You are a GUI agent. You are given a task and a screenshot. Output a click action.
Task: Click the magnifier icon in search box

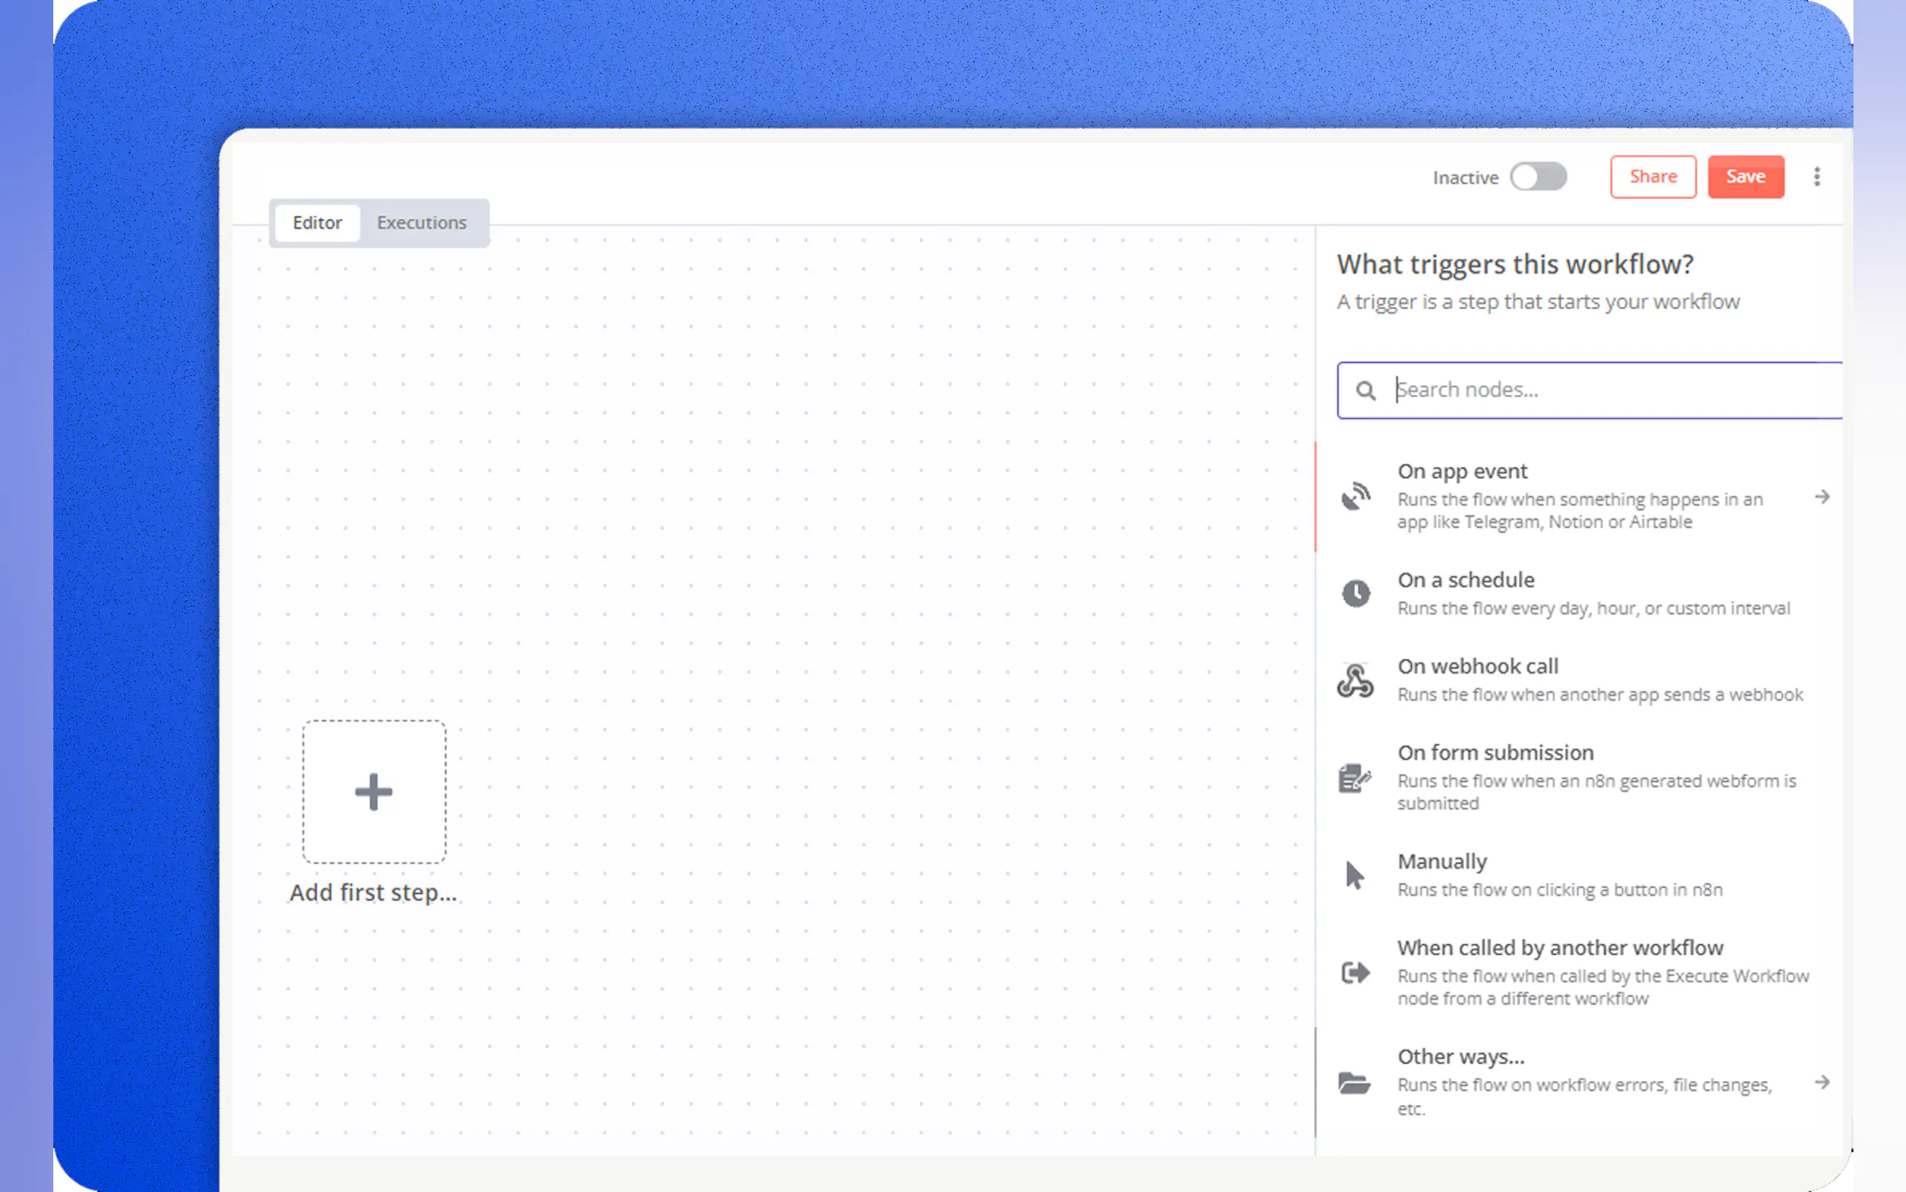[1366, 390]
